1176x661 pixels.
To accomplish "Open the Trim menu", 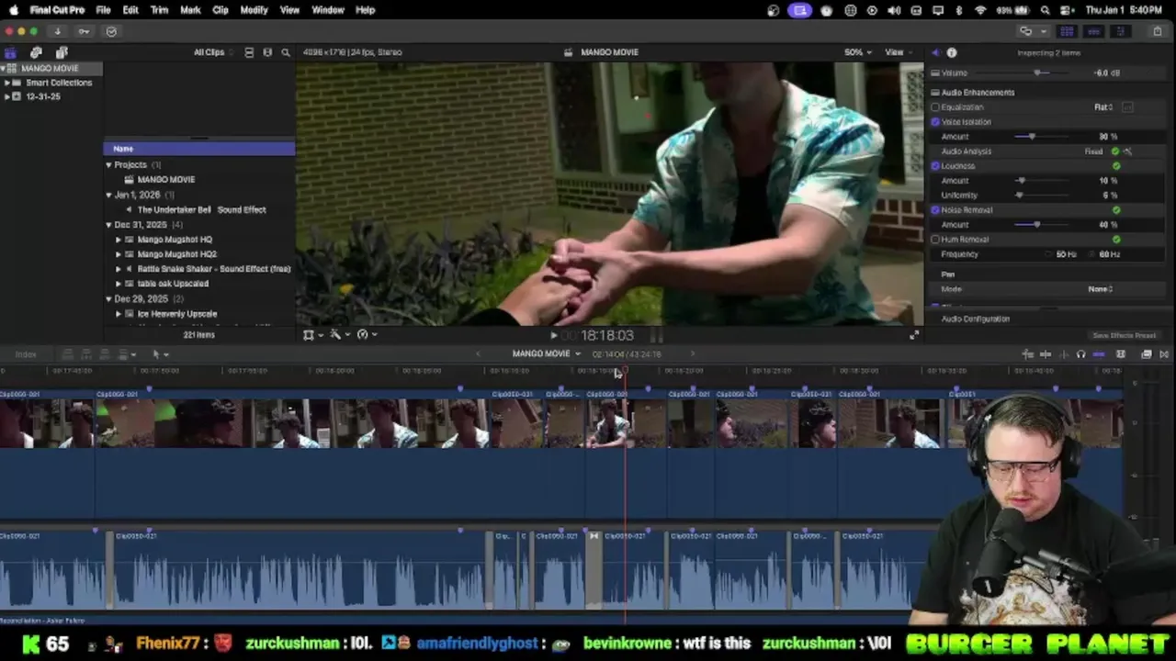I will click(x=159, y=10).
